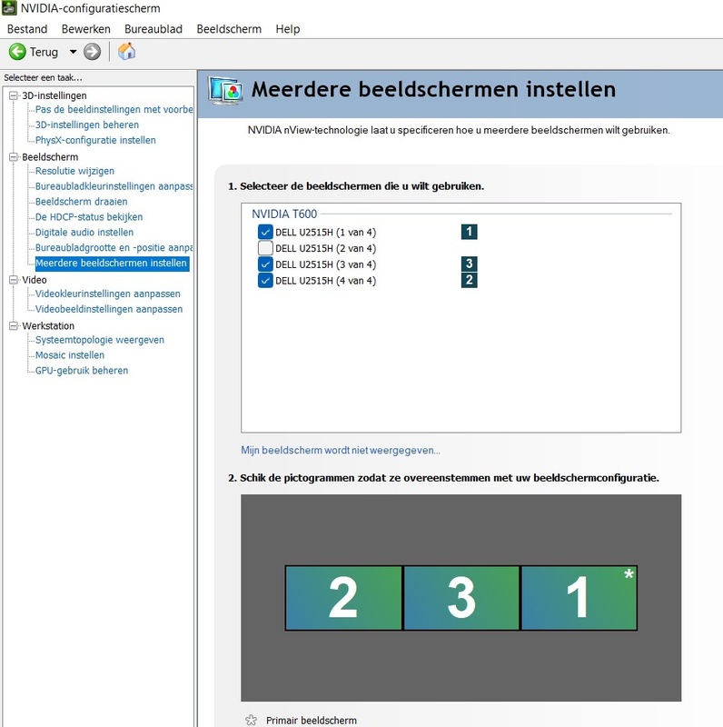Open the Bestand menu
The height and width of the screenshot is (727, 723).
tap(27, 29)
